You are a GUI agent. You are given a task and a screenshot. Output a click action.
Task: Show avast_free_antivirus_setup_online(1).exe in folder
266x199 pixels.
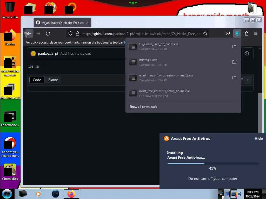click(x=234, y=78)
